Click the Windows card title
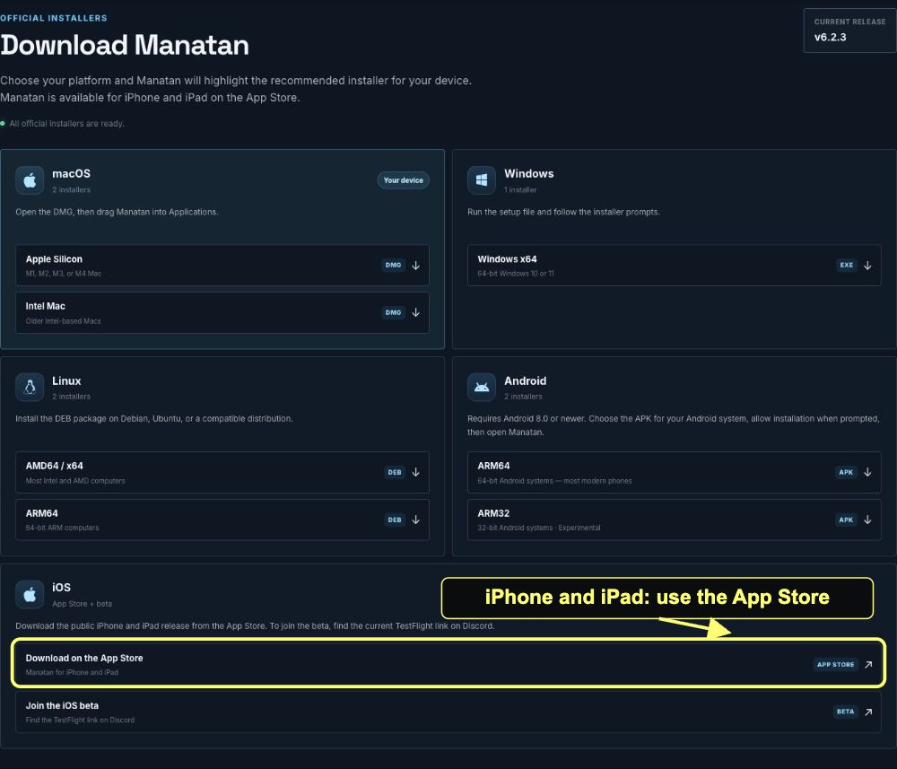This screenshot has width=897, height=769. pos(528,173)
